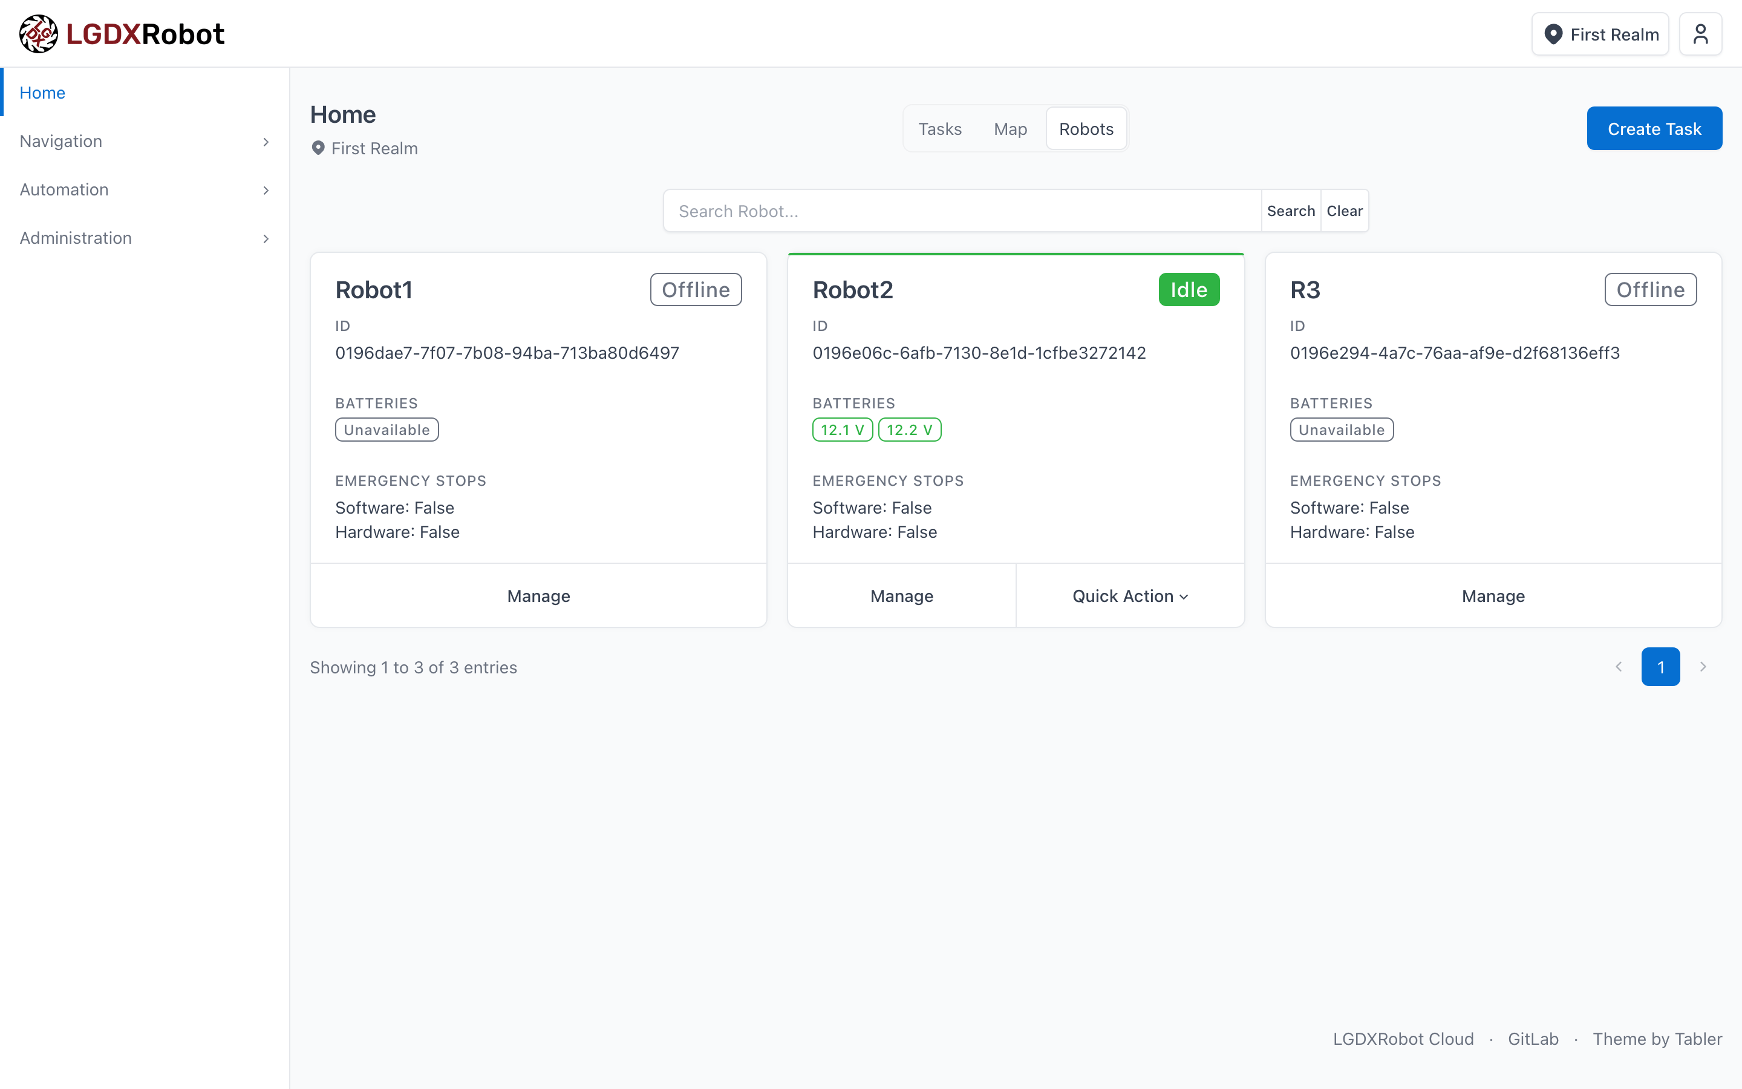Click the LGDXRobot logo icon

[x=38, y=34]
